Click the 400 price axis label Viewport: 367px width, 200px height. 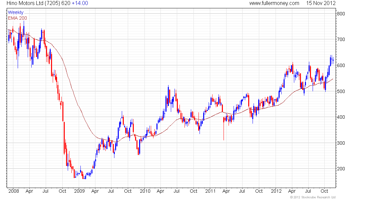[341, 117]
